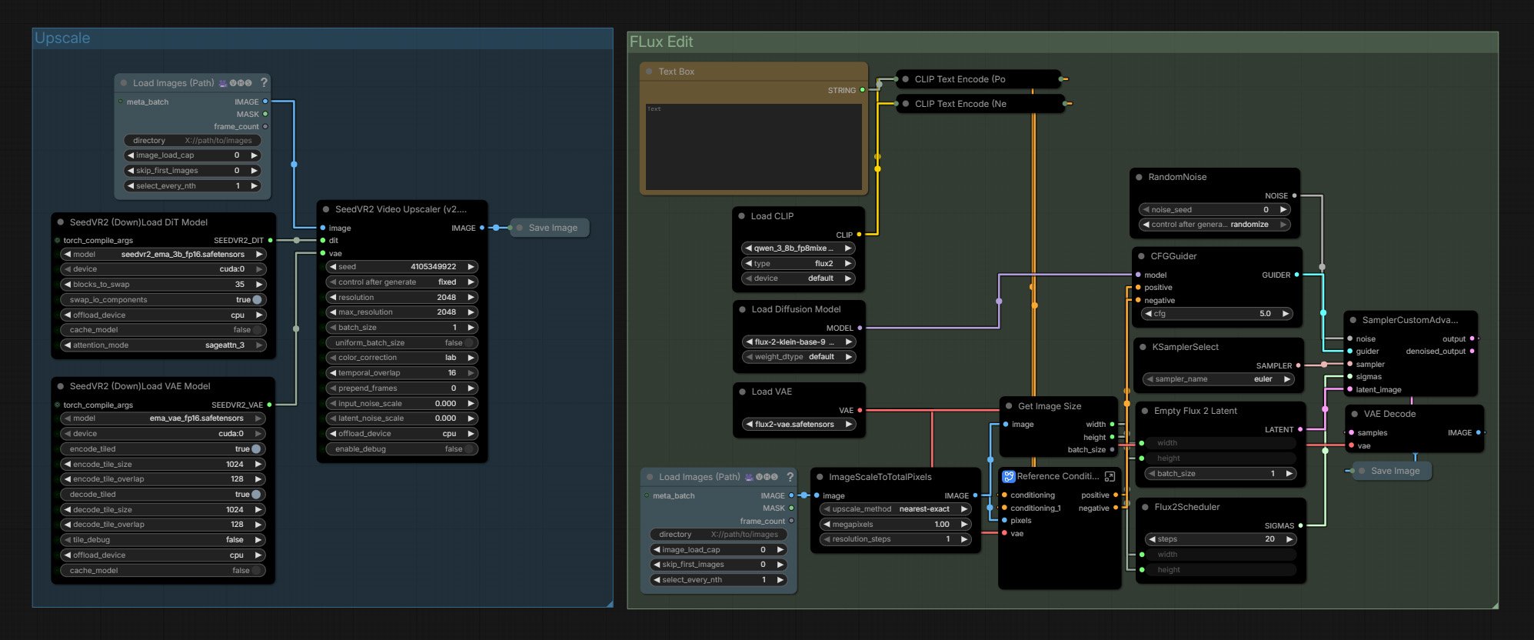Collapse the ImageScaleToTotalPixels node dot

click(x=820, y=477)
